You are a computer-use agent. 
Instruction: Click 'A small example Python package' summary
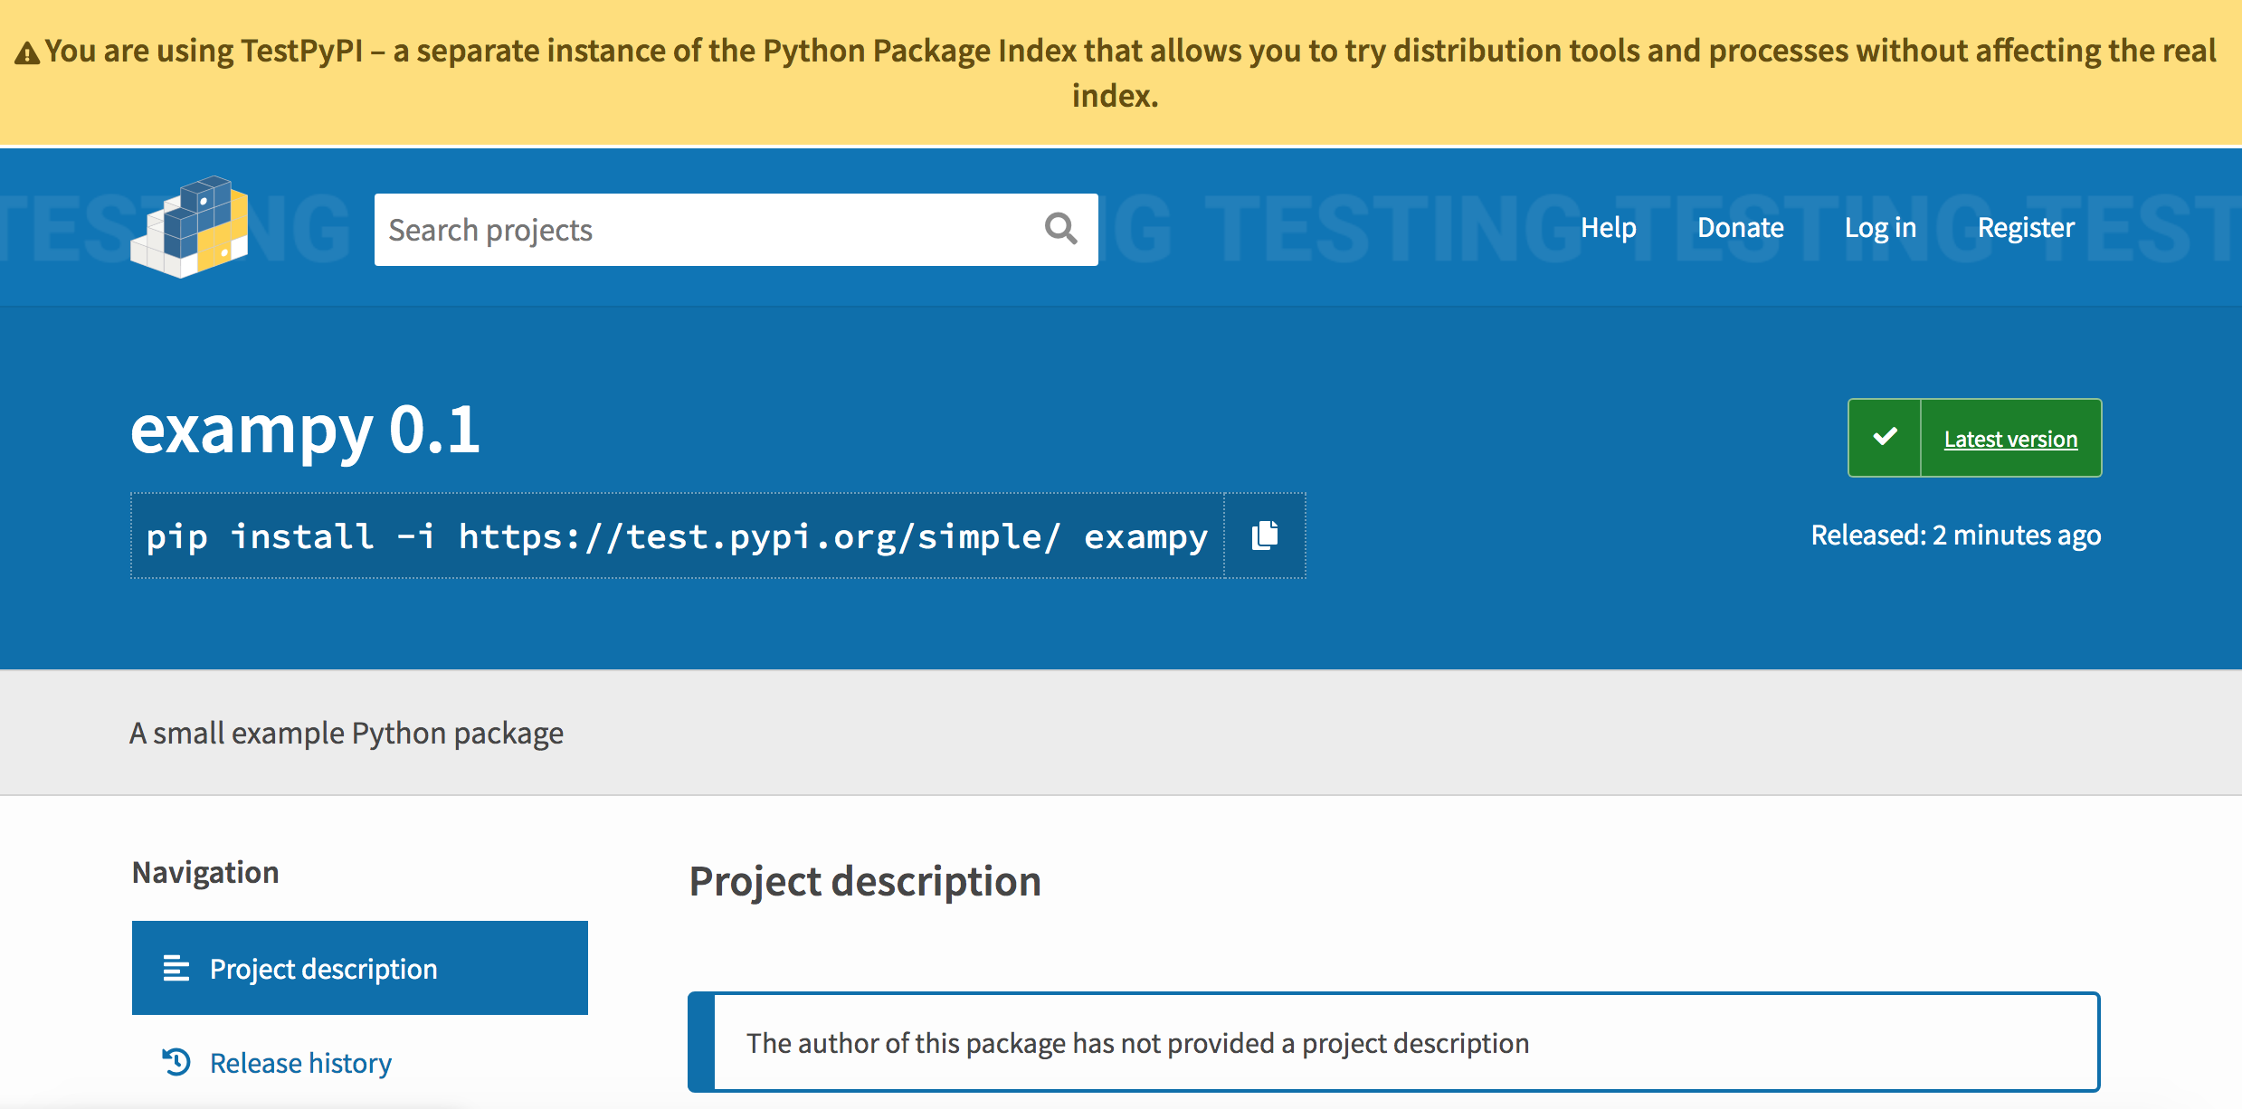coord(347,733)
